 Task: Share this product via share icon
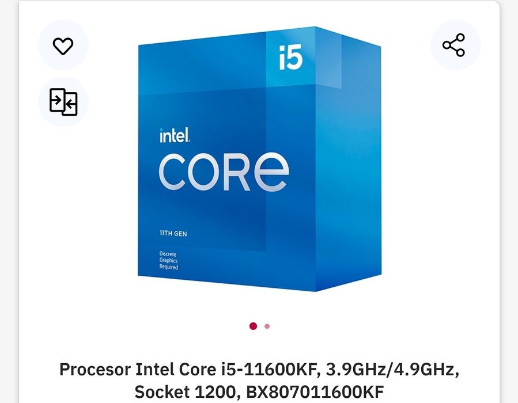454,45
